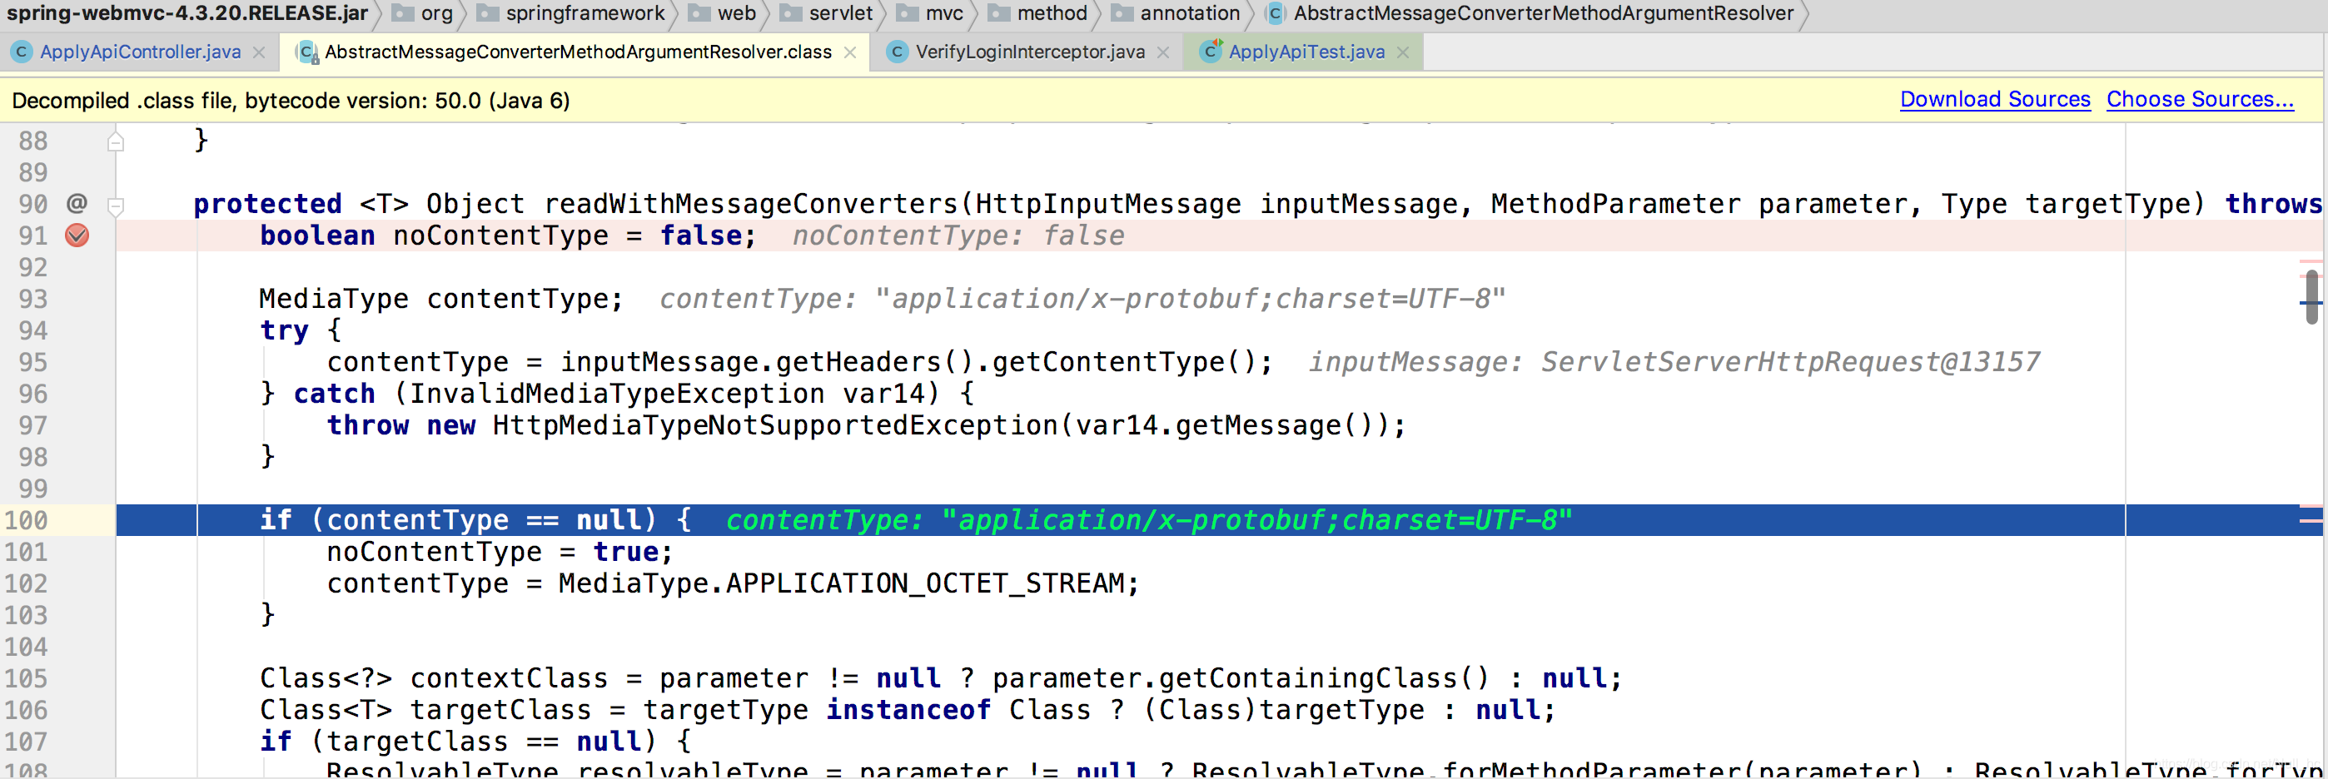Viewport: 2328px width, 779px height.
Task: Toggle the breakpoint on line 91
Action: click(77, 236)
